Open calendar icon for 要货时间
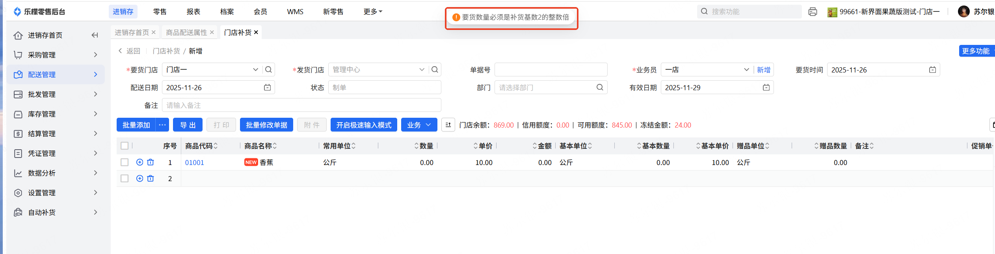995x254 pixels. click(932, 70)
